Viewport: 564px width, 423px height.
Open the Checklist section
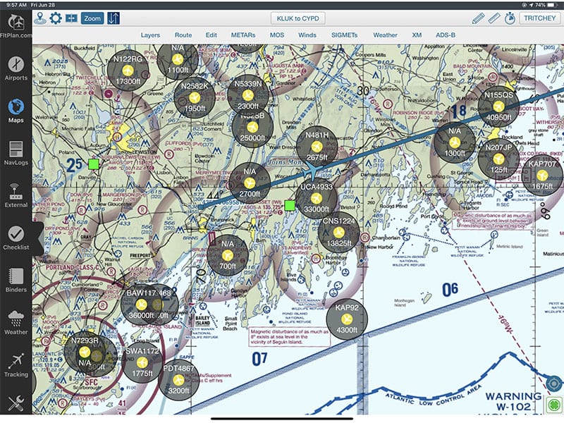[x=16, y=238]
